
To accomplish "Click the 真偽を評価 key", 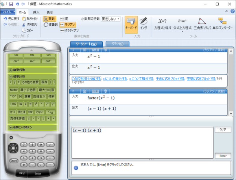I will (17, 118).
